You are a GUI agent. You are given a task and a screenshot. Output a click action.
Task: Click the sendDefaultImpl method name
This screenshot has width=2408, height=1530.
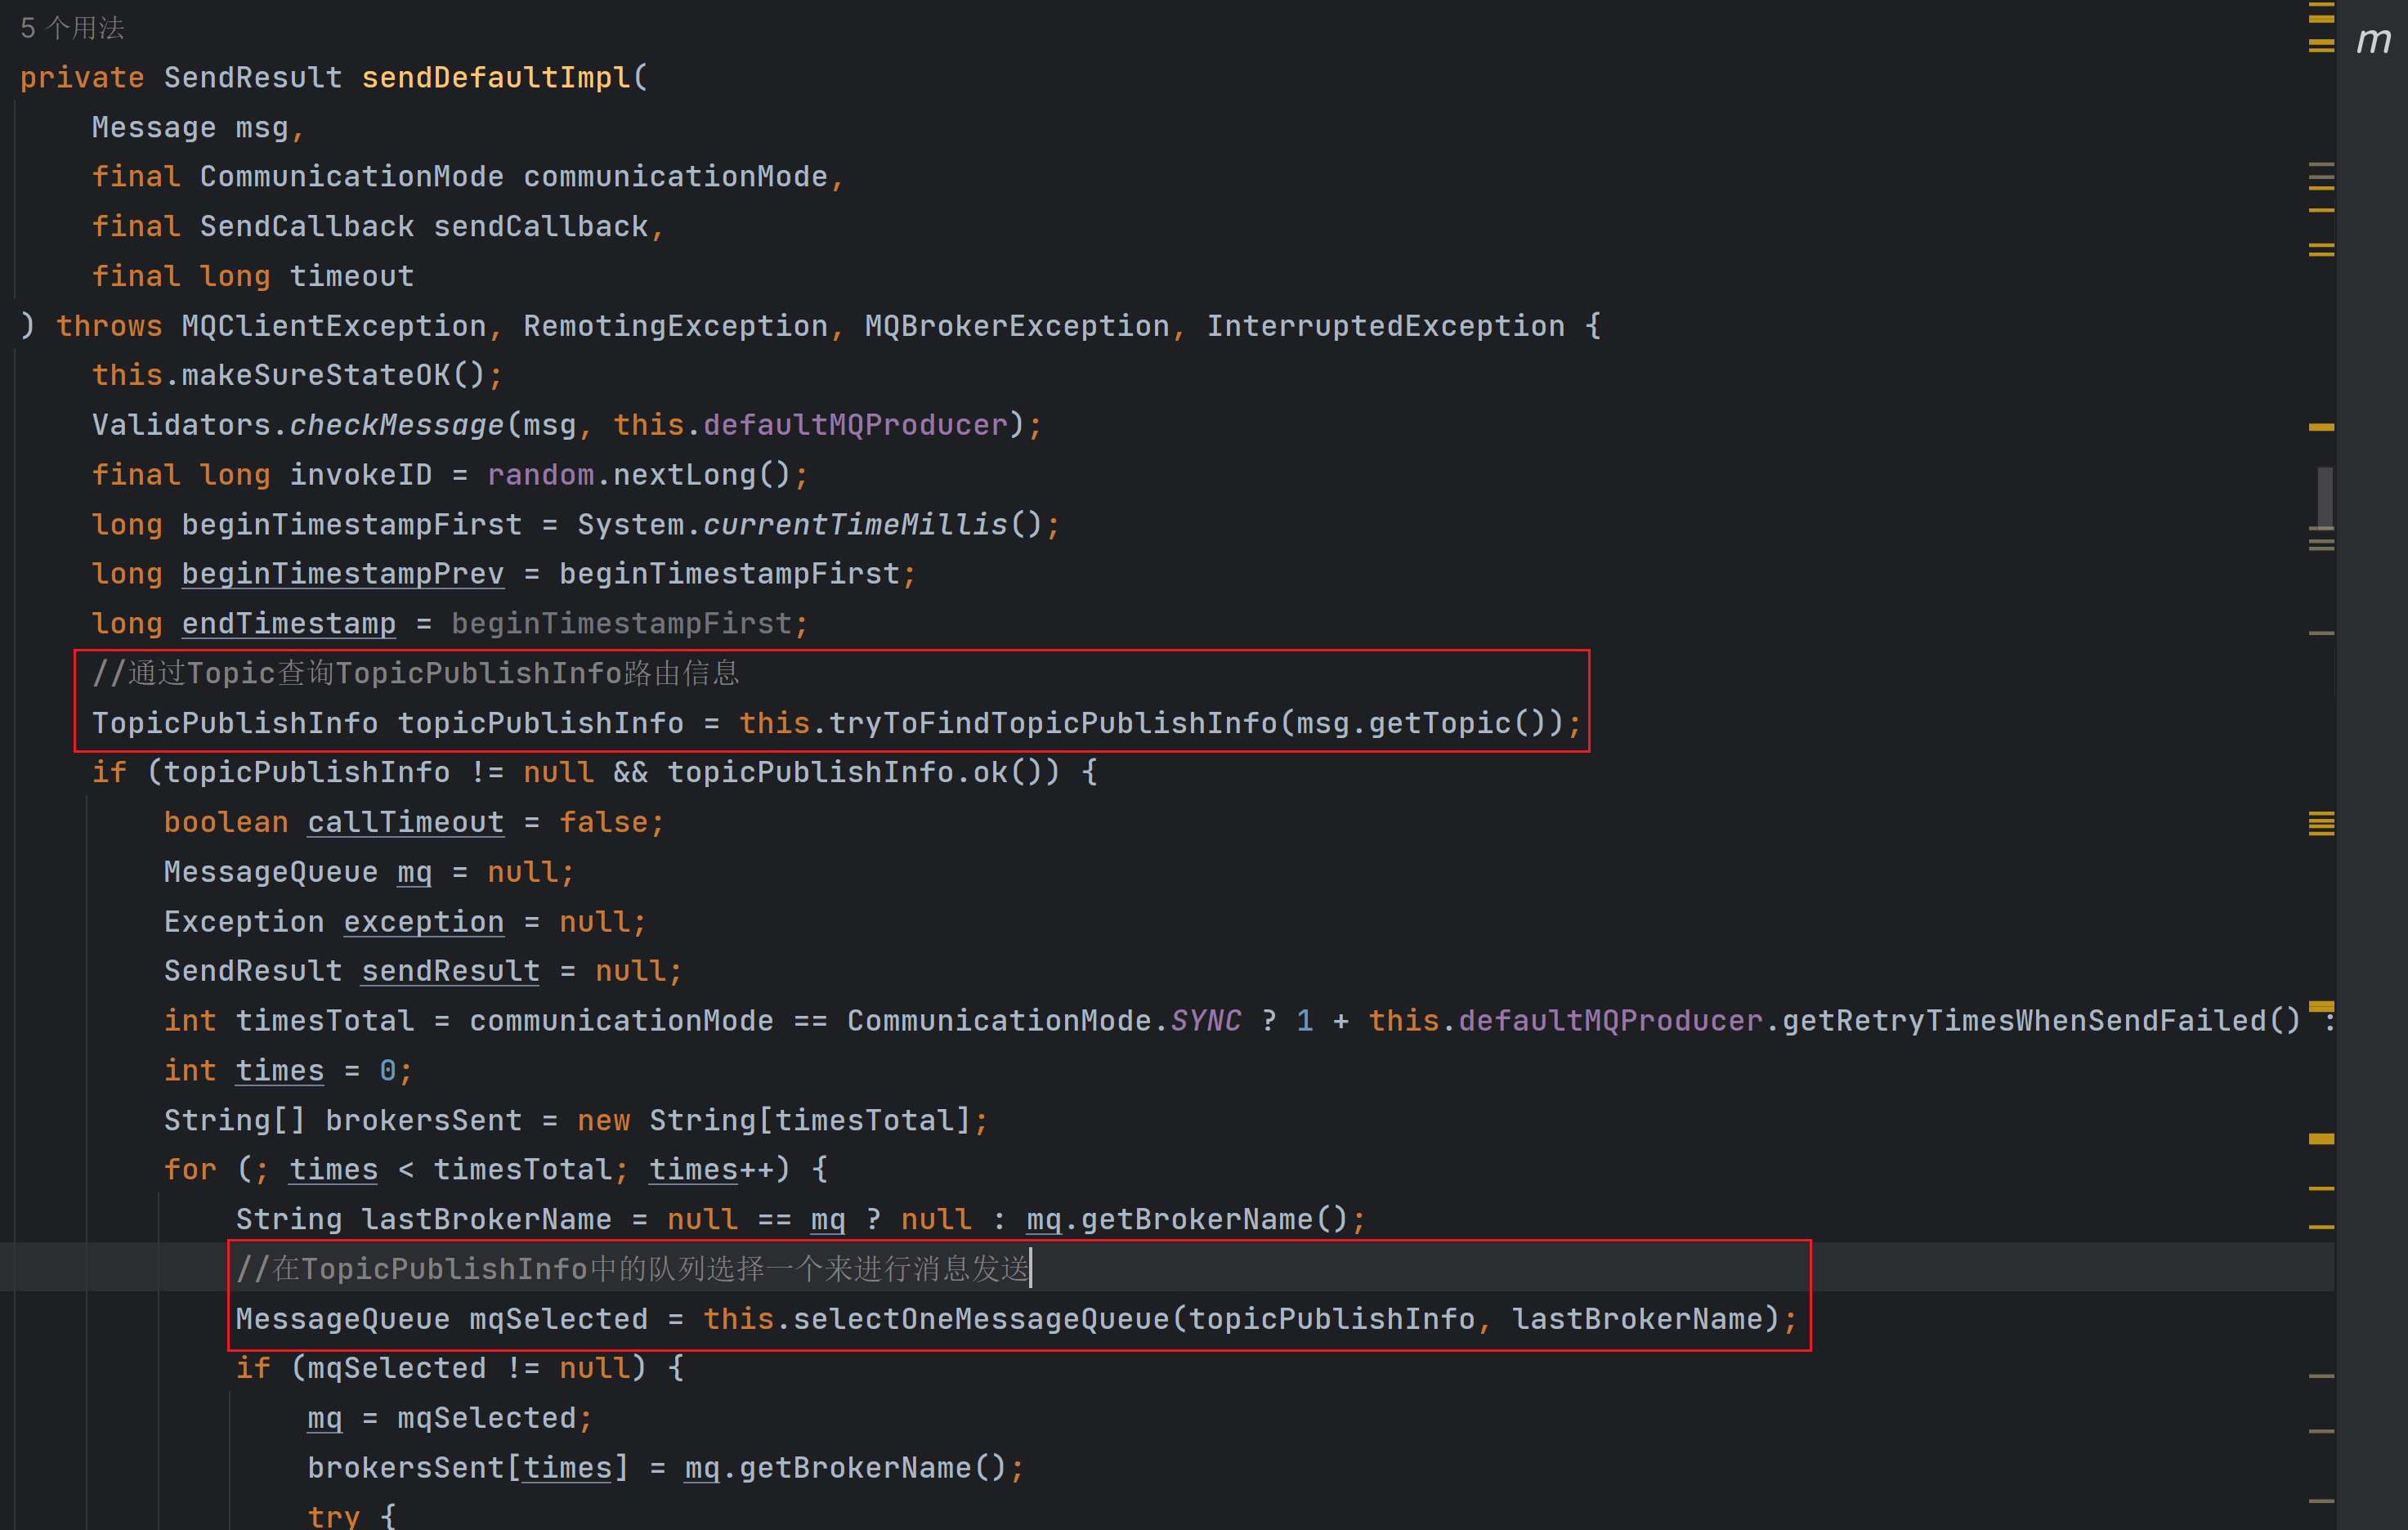point(496,78)
